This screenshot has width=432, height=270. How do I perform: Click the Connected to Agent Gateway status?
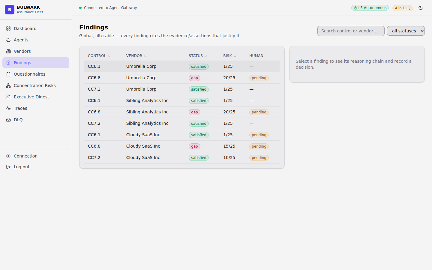point(108,8)
